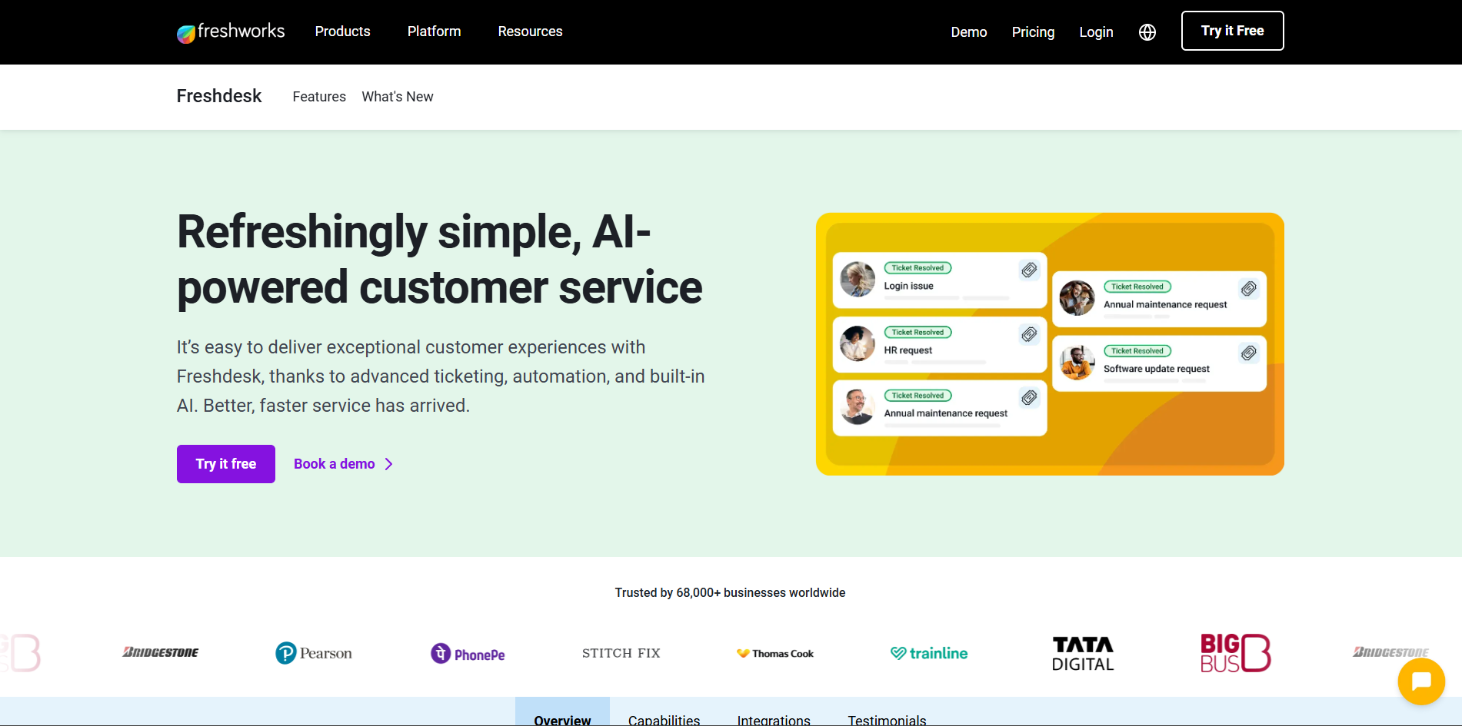Viewport: 1462px width, 726px height.
Task: Open the Products menu
Action: coord(343,31)
